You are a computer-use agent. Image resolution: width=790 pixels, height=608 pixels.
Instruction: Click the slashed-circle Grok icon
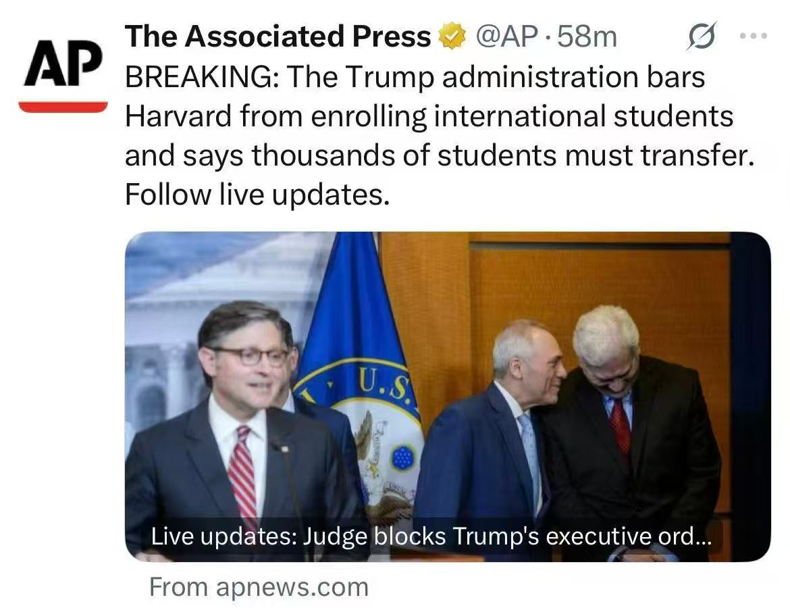click(702, 36)
